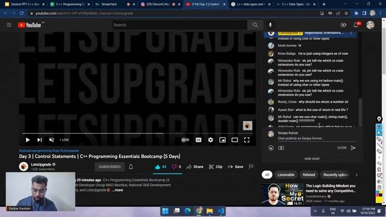Click the LetsUpgrade channel watermark in the player
This screenshot has height=217, width=386.
[x=247, y=125]
